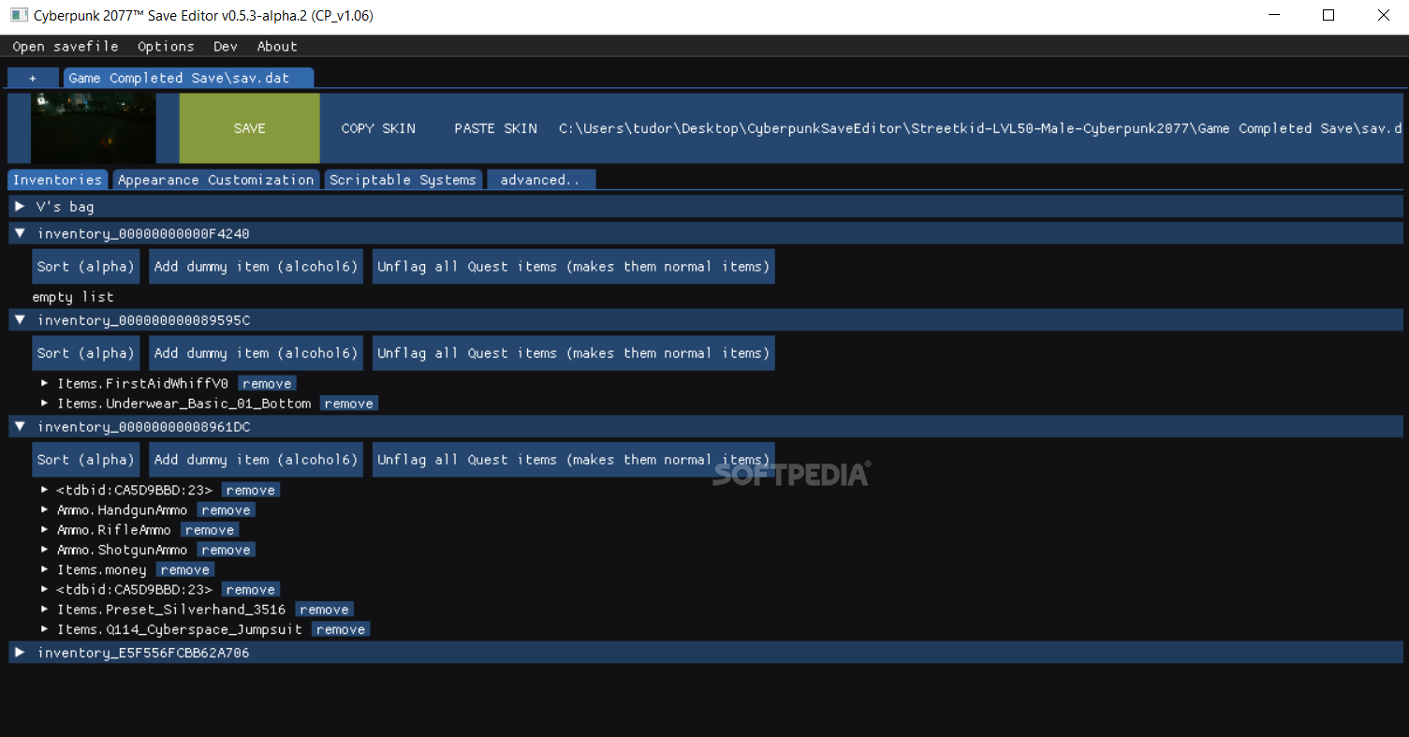Remove the Items.Underwear_Basic_01_Bottom item
1409x737 pixels.
(x=349, y=404)
